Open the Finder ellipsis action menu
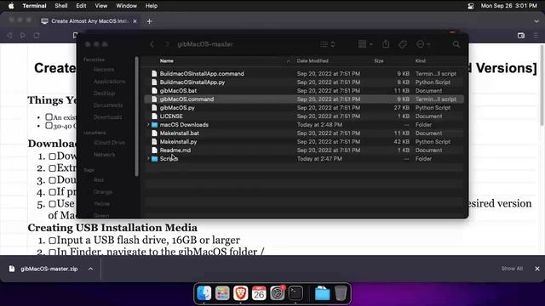The image size is (545, 306). (x=423, y=44)
